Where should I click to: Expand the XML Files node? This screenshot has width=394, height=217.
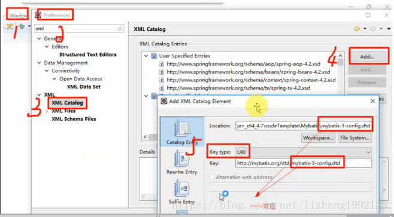[x=47, y=111]
